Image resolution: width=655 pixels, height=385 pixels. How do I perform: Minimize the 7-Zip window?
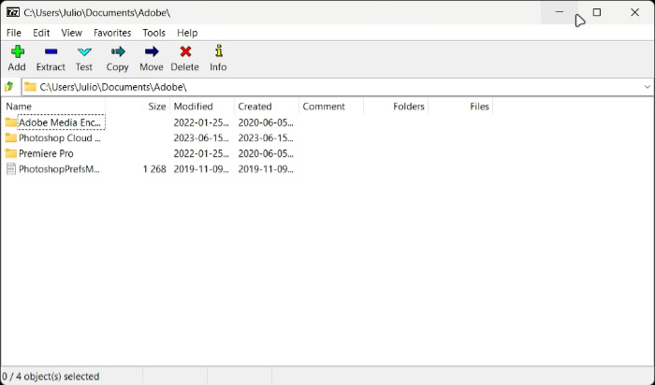click(x=560, y=12)
